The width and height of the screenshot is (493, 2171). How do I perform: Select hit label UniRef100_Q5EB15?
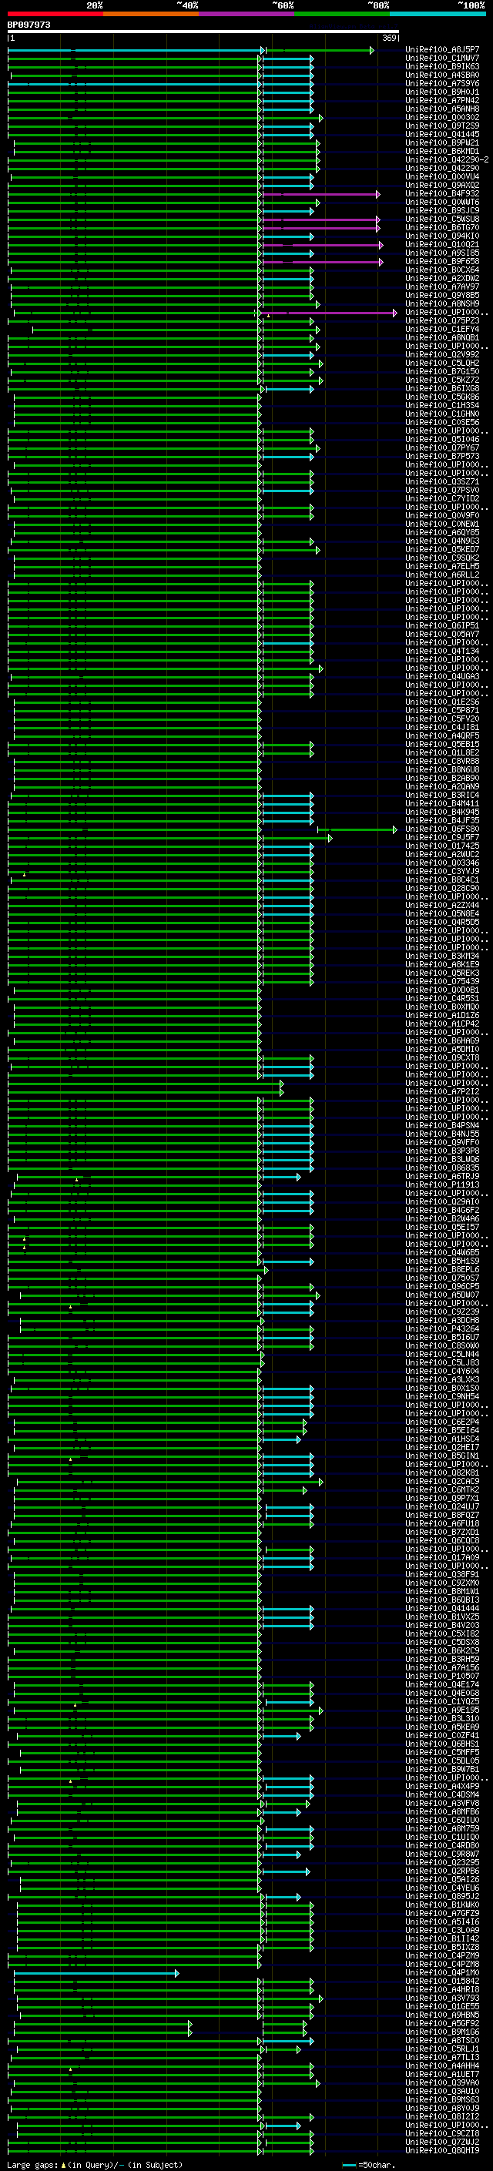(442, 744)
